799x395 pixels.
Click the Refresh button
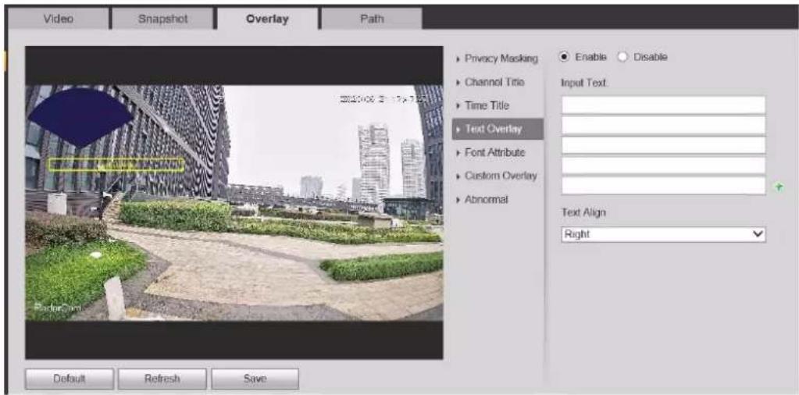click(162, 379)
